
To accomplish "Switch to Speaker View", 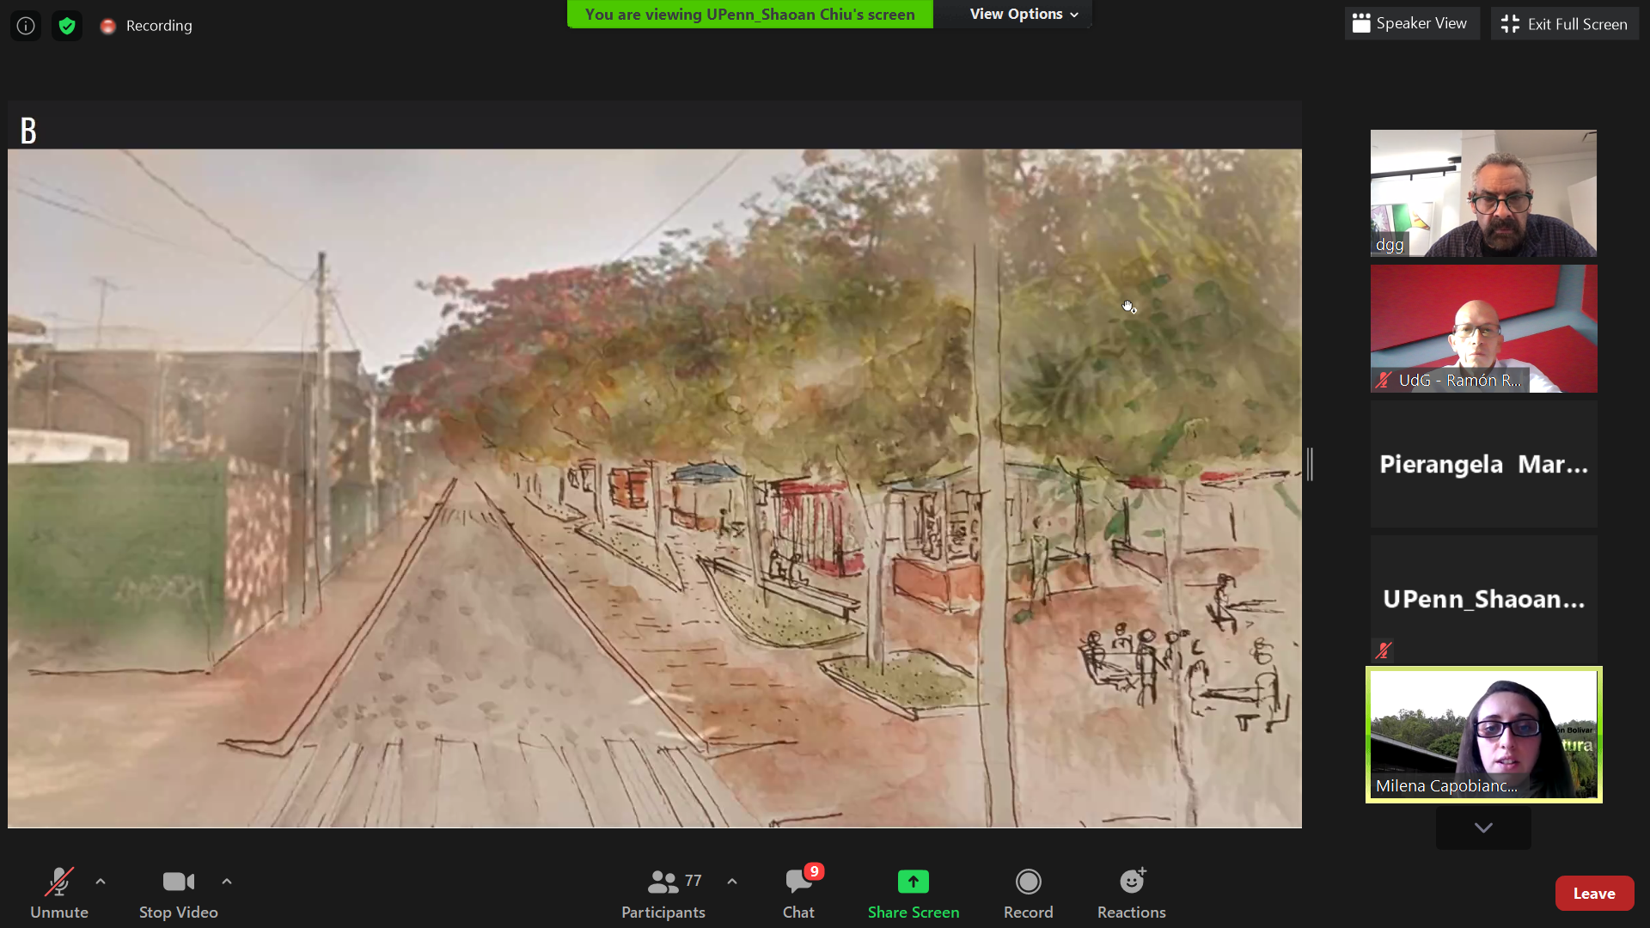I will [1410, 24].
